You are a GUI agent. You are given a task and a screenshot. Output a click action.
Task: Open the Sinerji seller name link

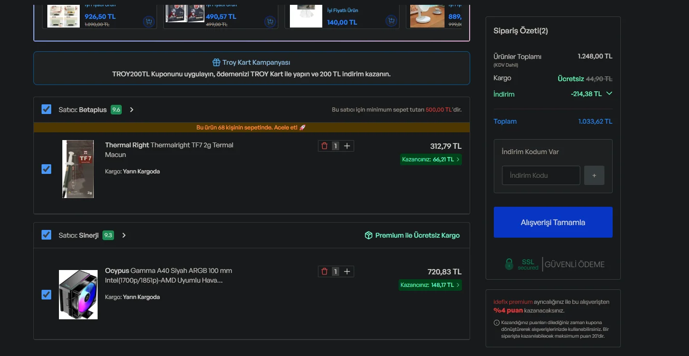click(x=89, y=235)
